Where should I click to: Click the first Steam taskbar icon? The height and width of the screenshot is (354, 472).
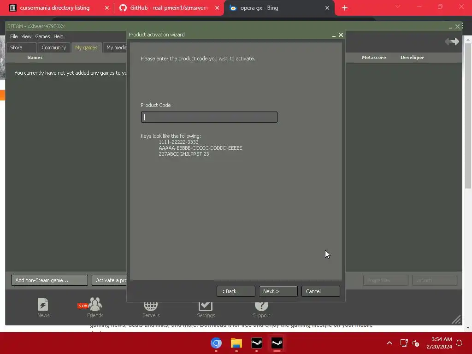[x=256, y=343]
